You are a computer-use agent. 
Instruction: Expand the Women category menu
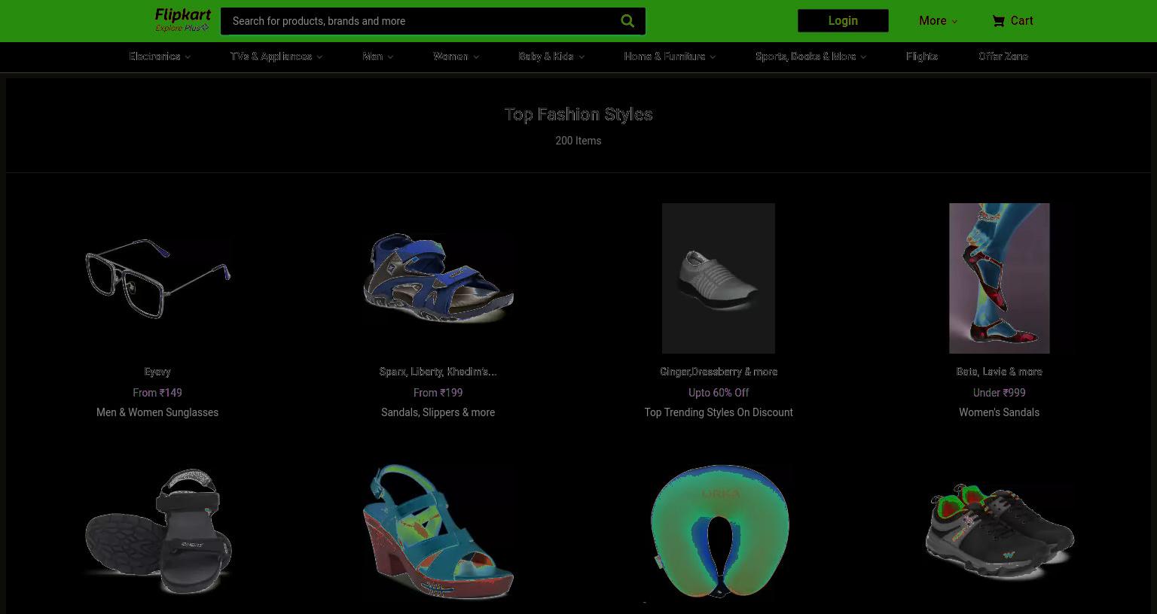coord(456,56)
